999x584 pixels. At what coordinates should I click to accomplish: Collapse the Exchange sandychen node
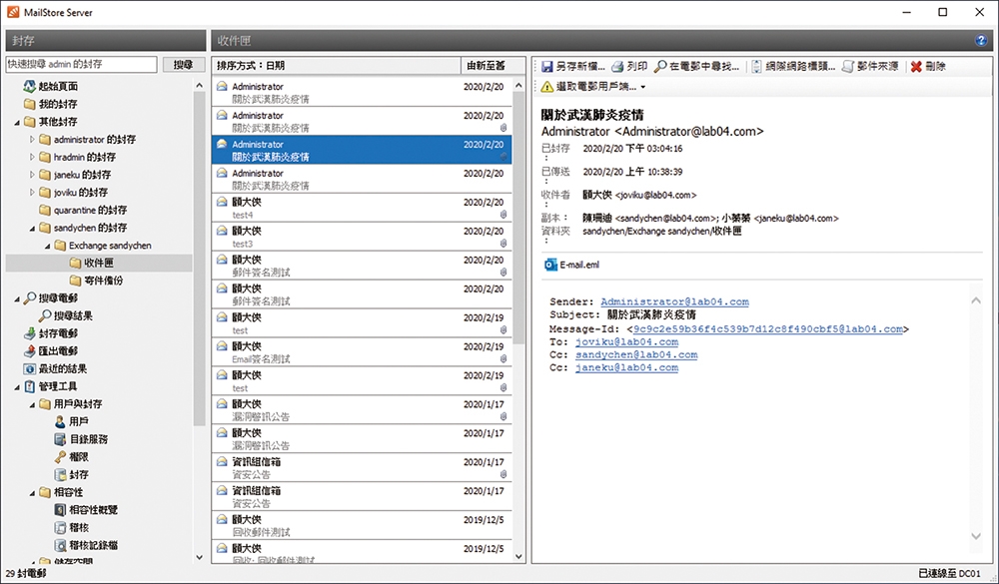[x=48, y=246]
